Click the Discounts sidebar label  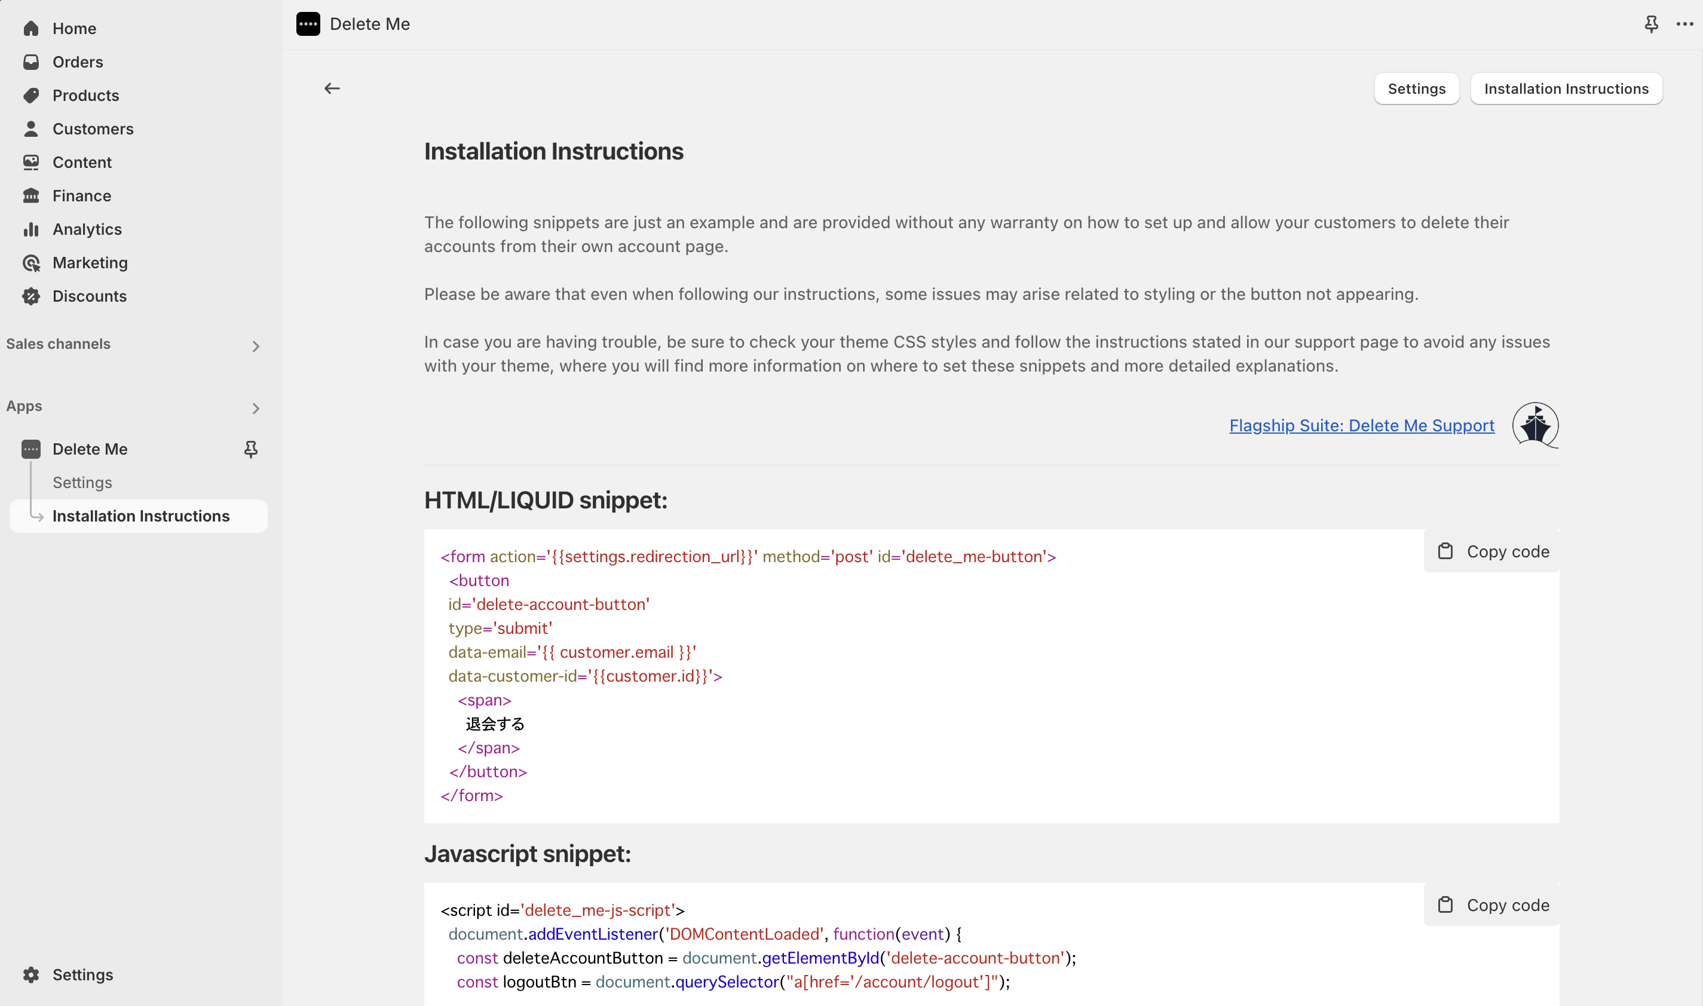(90, 296)
